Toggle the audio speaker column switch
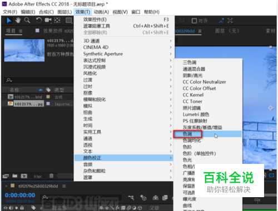The height and width of the screenshot is (211, 278). click(x=11, y=208)
